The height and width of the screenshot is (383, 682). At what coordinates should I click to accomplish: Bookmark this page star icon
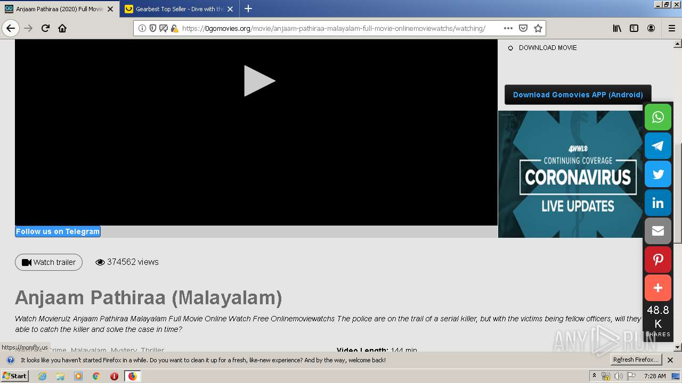pyautogui.click(x=538, y=28)
